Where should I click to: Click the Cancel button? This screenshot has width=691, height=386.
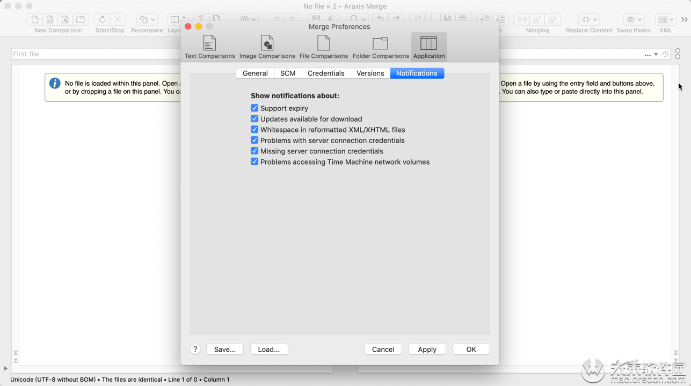pyautogui.click(x=383, y=349)
